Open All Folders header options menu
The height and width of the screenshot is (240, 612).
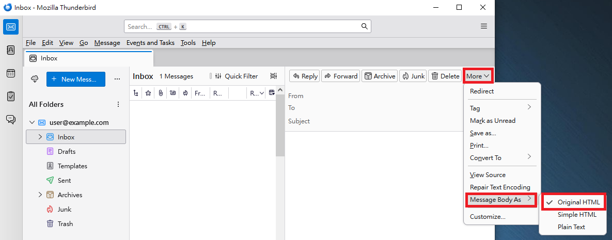click(x=118, y=104)
